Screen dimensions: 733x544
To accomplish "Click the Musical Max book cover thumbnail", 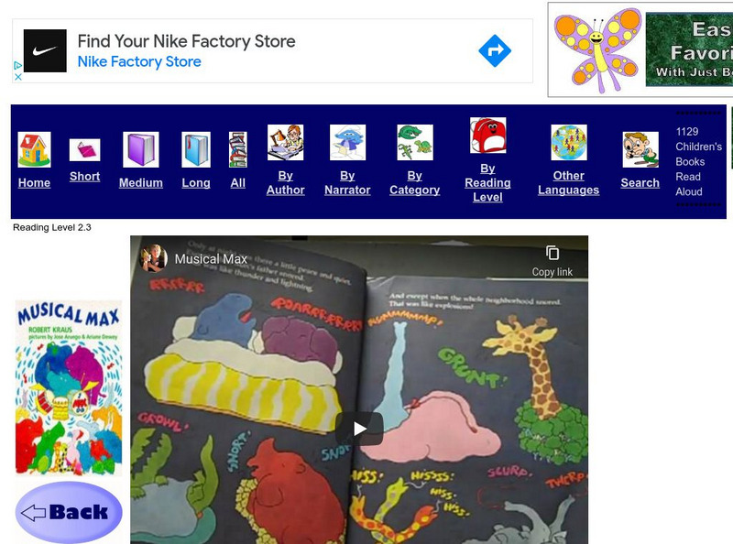I will 69,388.
